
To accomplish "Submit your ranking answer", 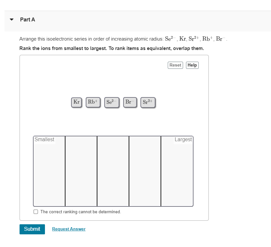I will 32,229.
